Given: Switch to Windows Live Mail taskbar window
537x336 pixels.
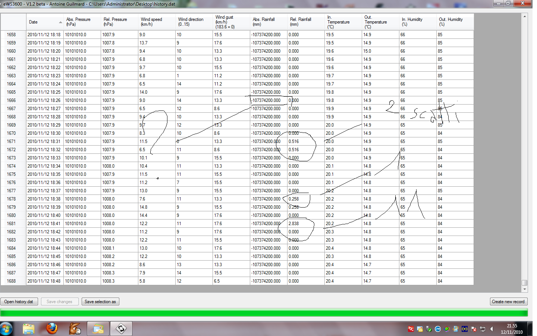Looking at the screenshot, I should coord(98,329).
